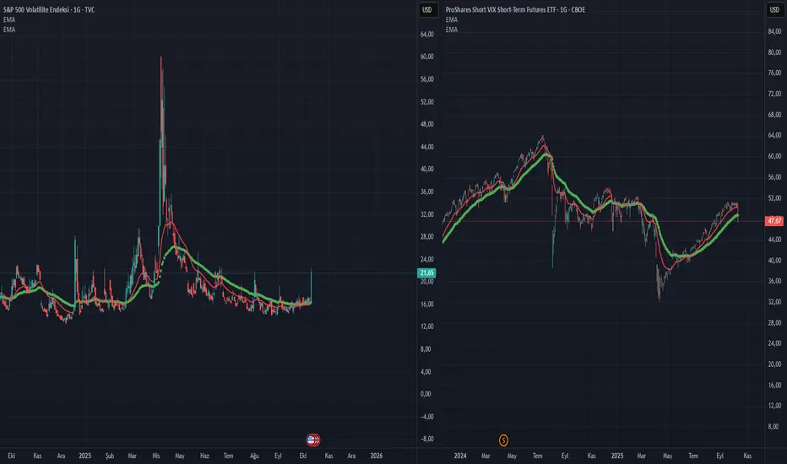Click the 48,00 price level on the S&P 500 chart axis

[427, 124]
